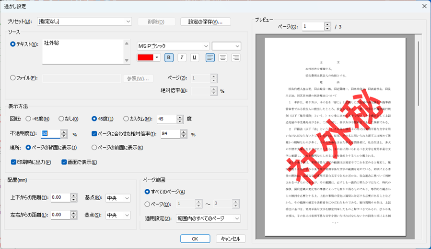The image size is (431, 249).
Task: Set watermark text to right alignment
Action: pyautogui.click(x=236, y=58)
